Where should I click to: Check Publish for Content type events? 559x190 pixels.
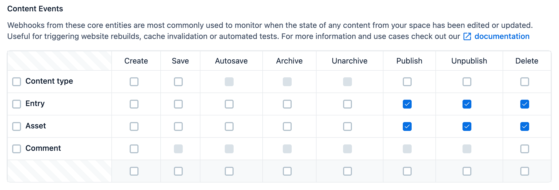(407, 82)
